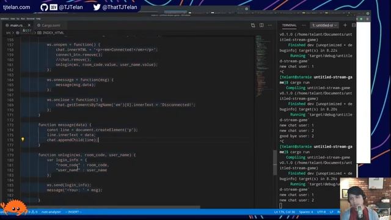Open editor more actions menu
Viewport: 391px width, 220px height.
[x=270, y=25]
